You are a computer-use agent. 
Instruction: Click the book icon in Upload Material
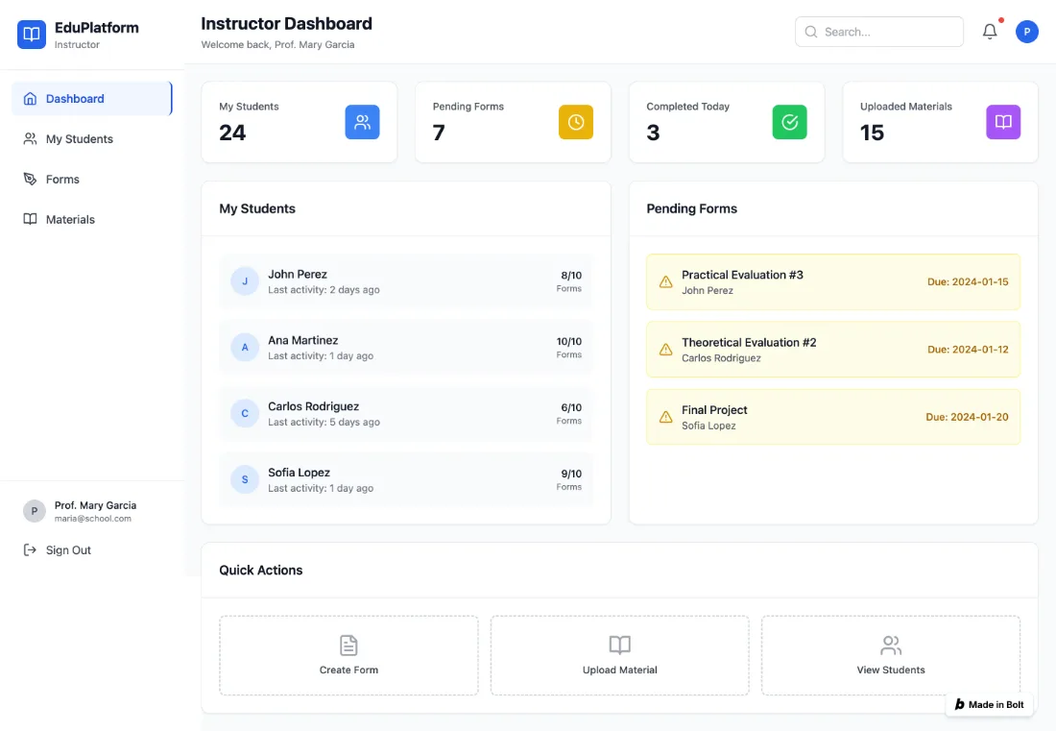[x=619, y=645]
